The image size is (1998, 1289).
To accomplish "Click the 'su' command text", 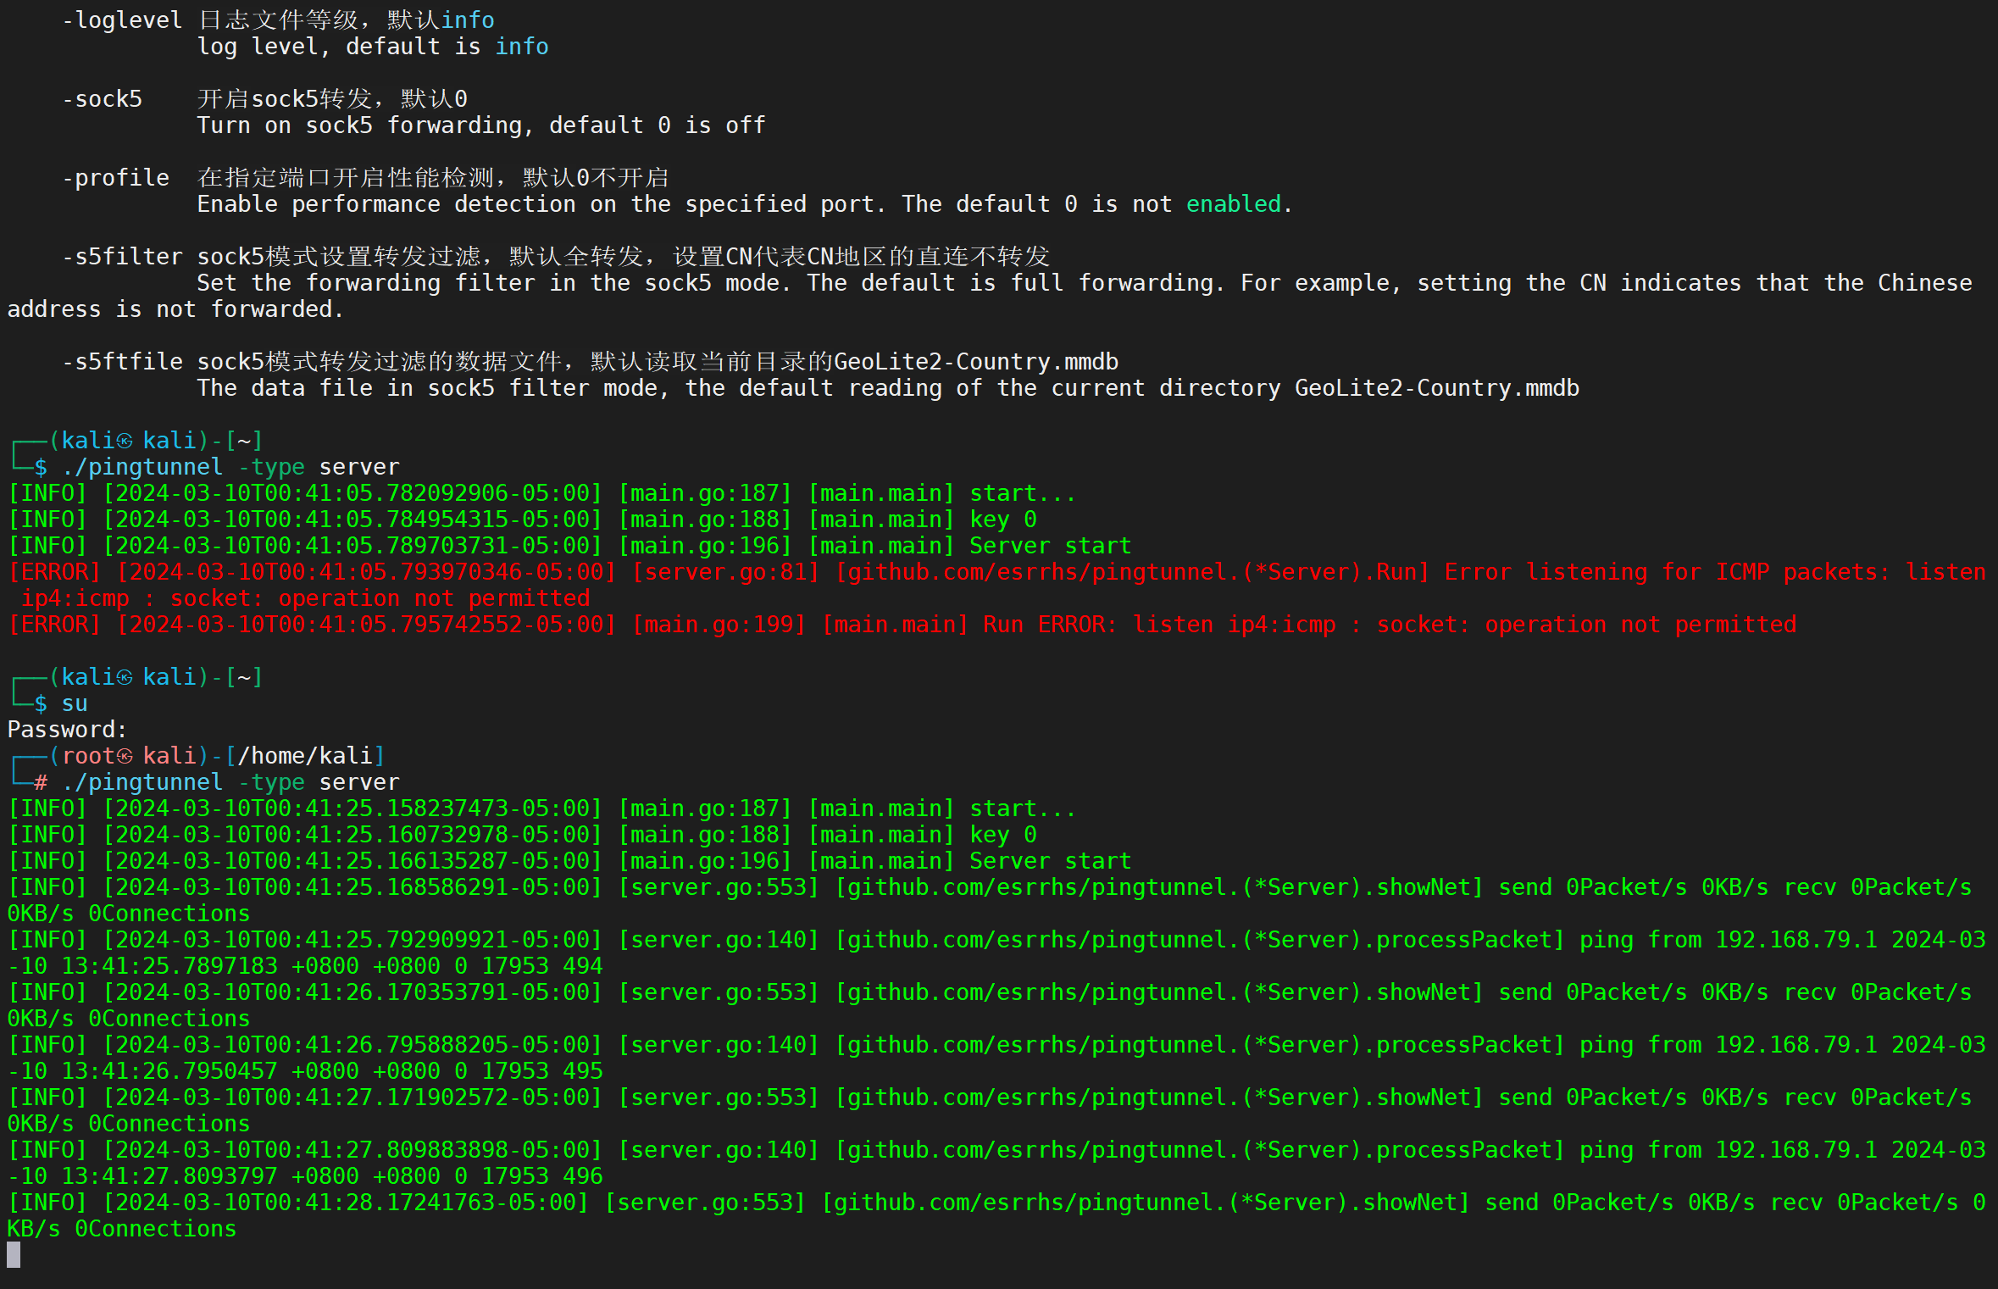I will (75, 703).
